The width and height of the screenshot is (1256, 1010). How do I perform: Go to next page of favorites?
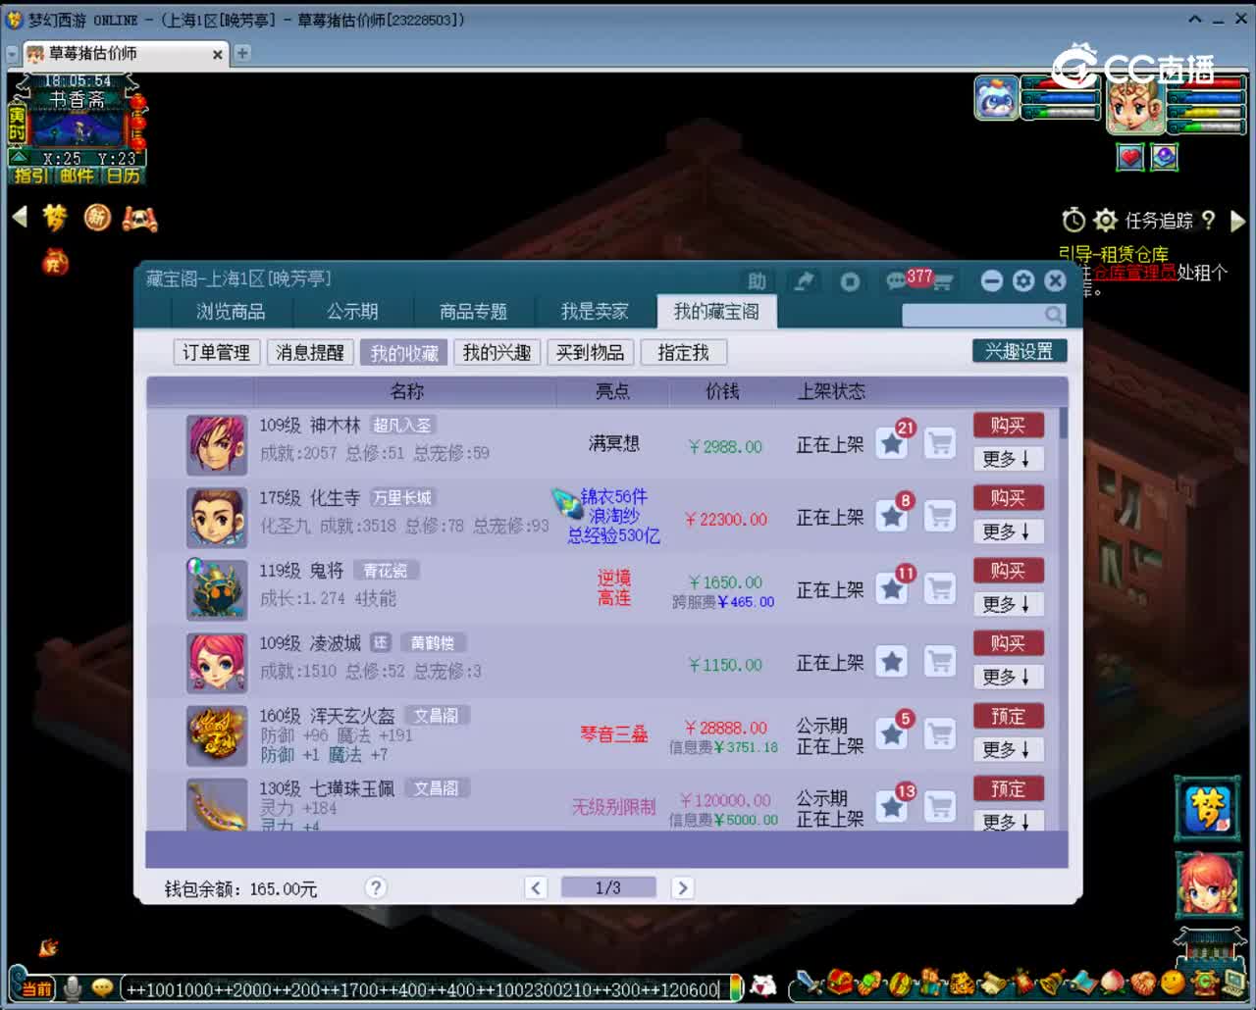[683, 887]
